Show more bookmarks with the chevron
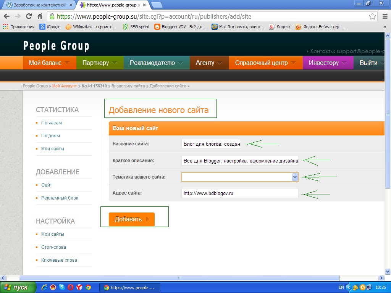391x293 pixels. 385,27
